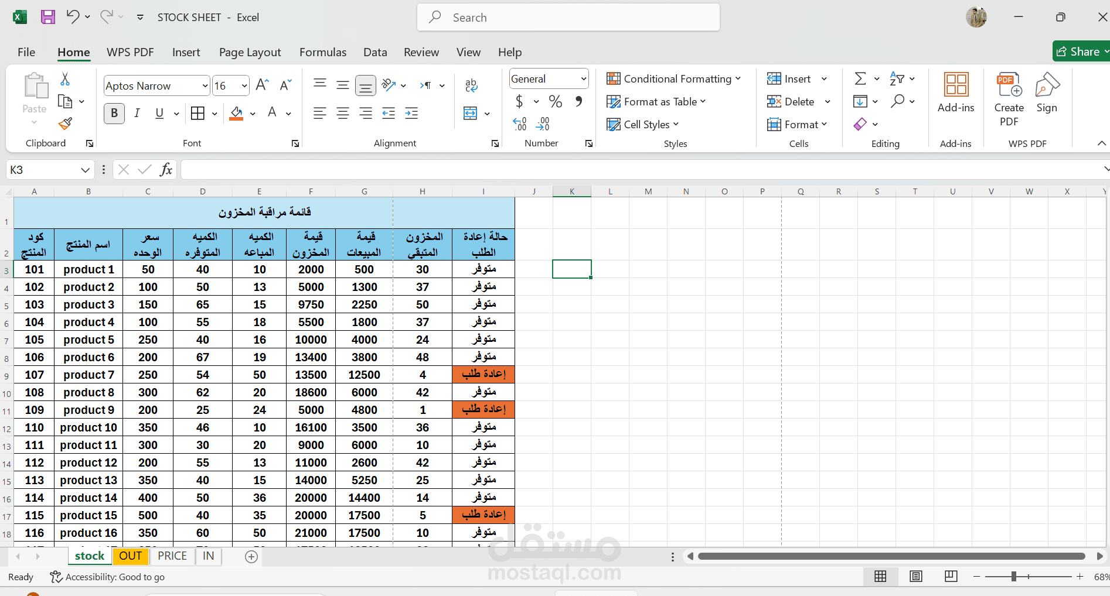This screenshot has height=596, width=1110.
Task: Switch to Page Layout view in status bar
Action: pyautogui.click(x=915, y=577)
